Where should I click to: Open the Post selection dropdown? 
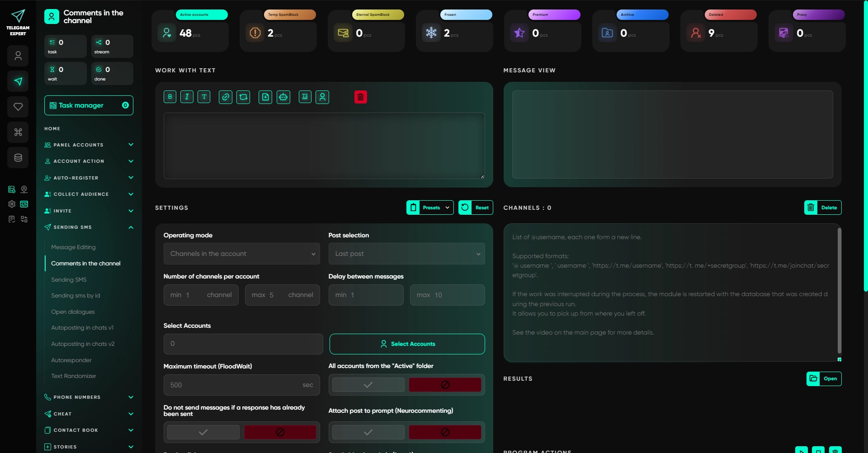406,254
